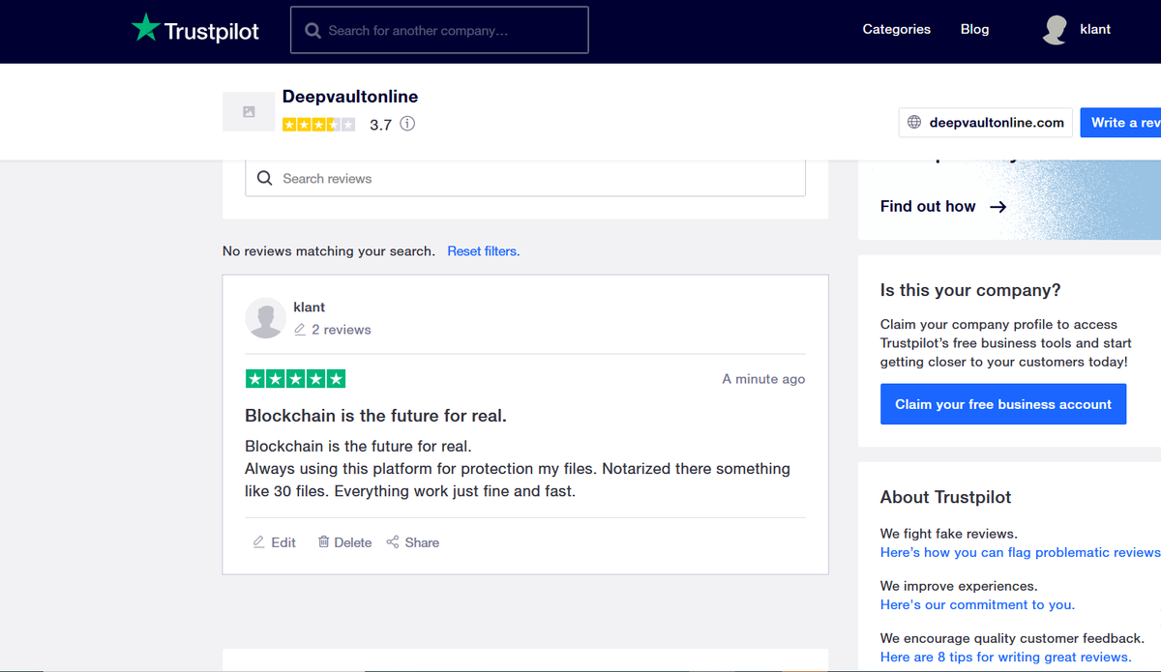Open the Categories menu

pos(897,29)
